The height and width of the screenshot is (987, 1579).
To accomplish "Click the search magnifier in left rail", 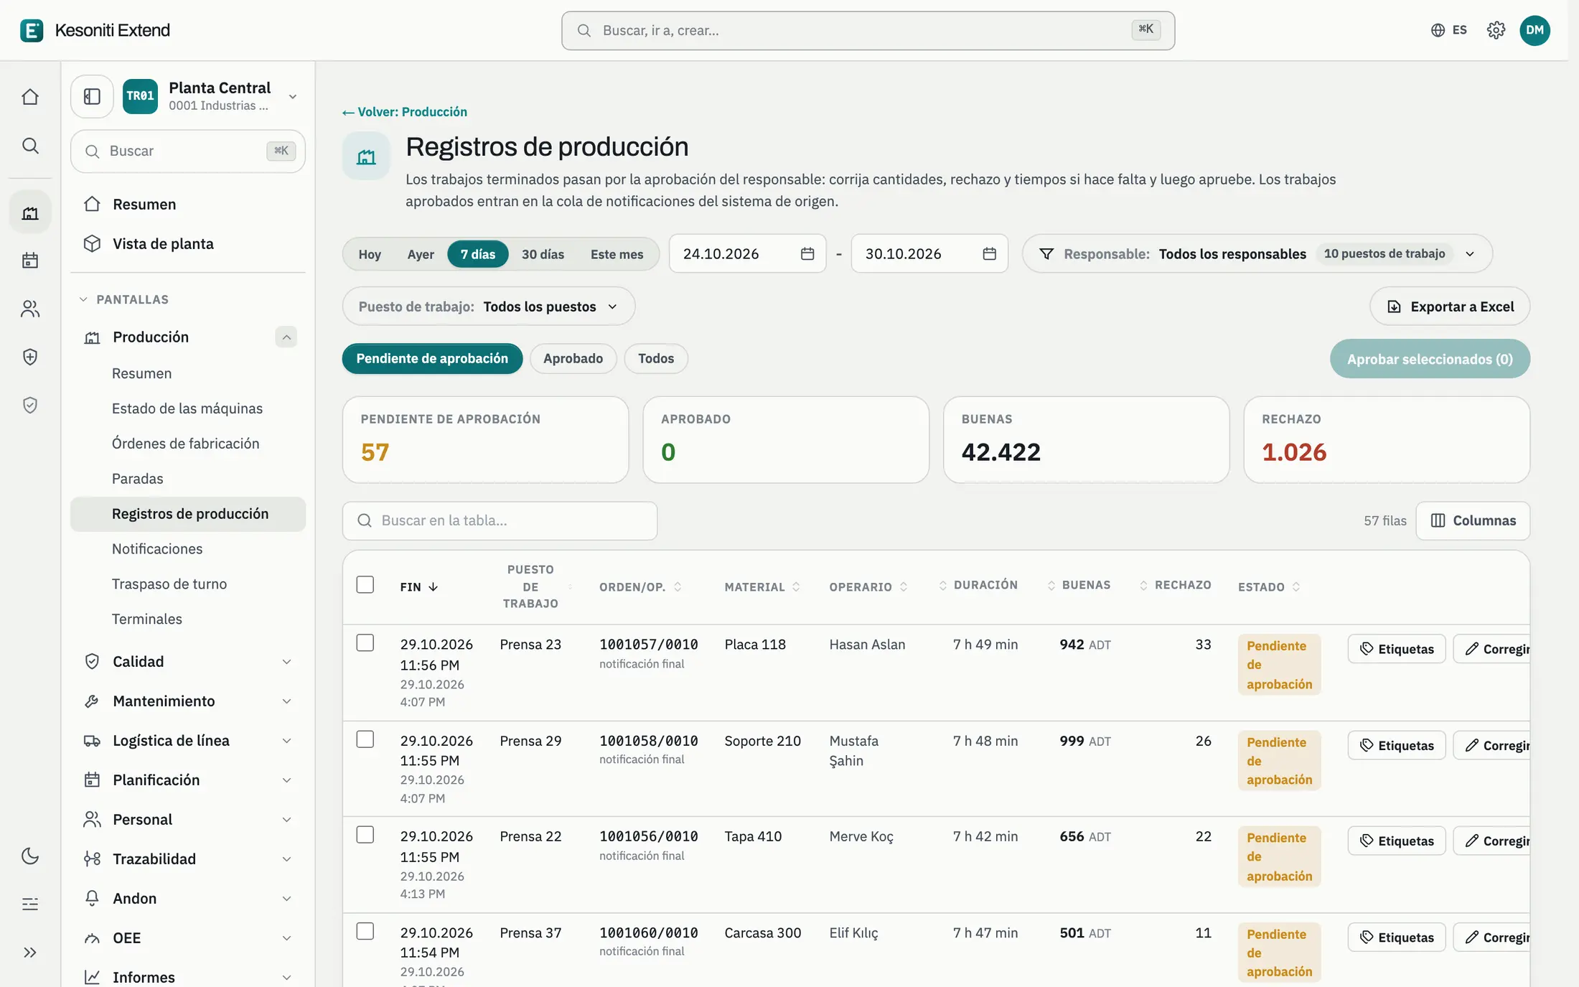I will (x=30, y=146).
